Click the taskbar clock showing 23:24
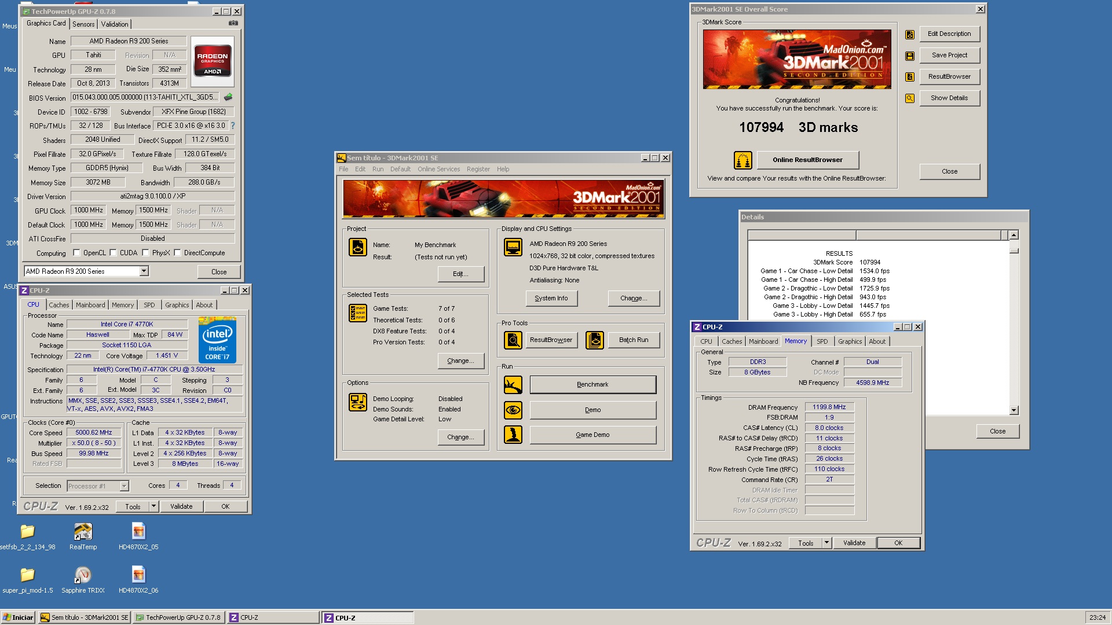This screenshot has height=625, width=1112. coord(1097,617)
